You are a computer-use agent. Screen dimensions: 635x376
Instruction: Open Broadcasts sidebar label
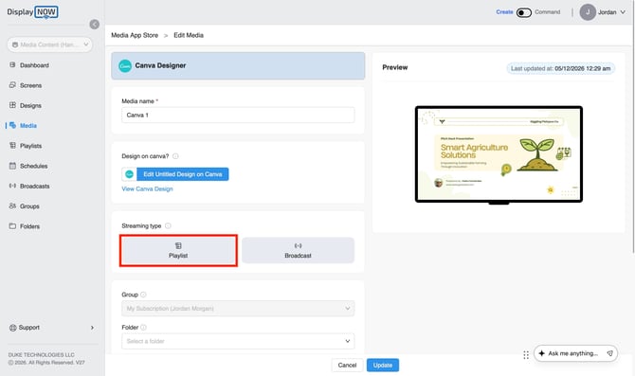[x=35, y=187]
